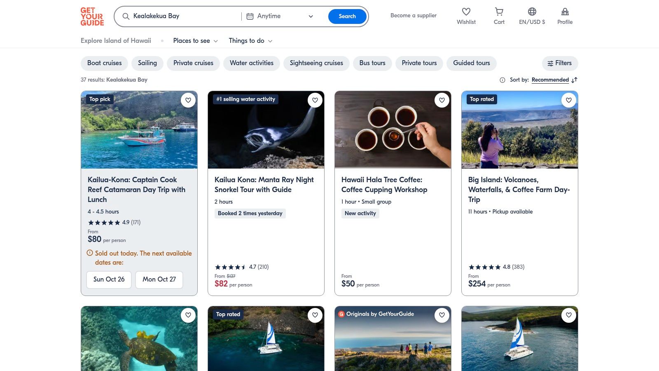Open the shopping Cart icon

(499, 12)
